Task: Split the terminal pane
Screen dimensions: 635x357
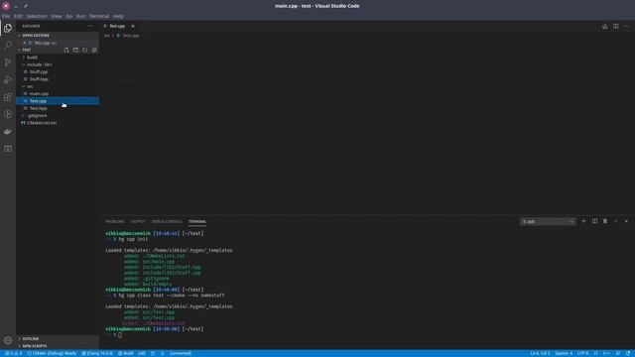Action: pyautogui.click(x=594, y=221)
